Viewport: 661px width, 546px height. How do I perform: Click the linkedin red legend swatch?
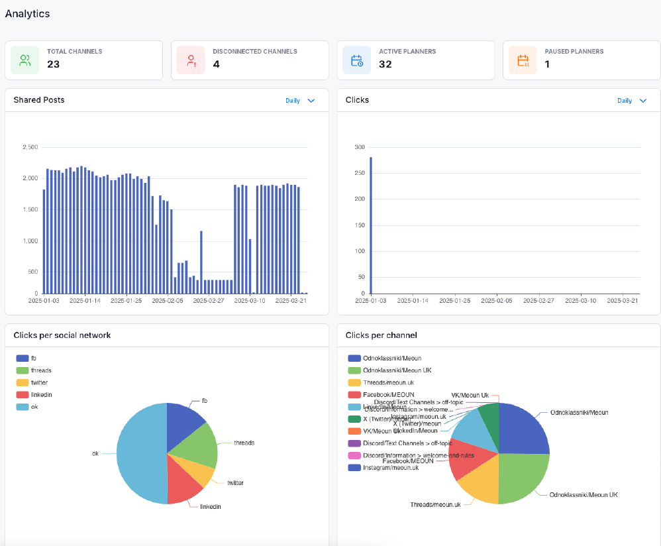tap(22, 395)
